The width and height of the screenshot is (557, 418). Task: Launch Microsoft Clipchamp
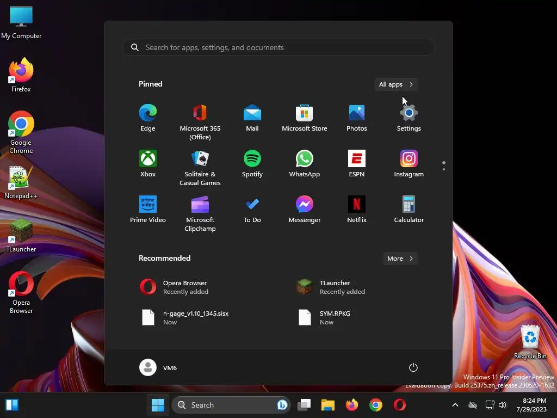tap(200, 214)
